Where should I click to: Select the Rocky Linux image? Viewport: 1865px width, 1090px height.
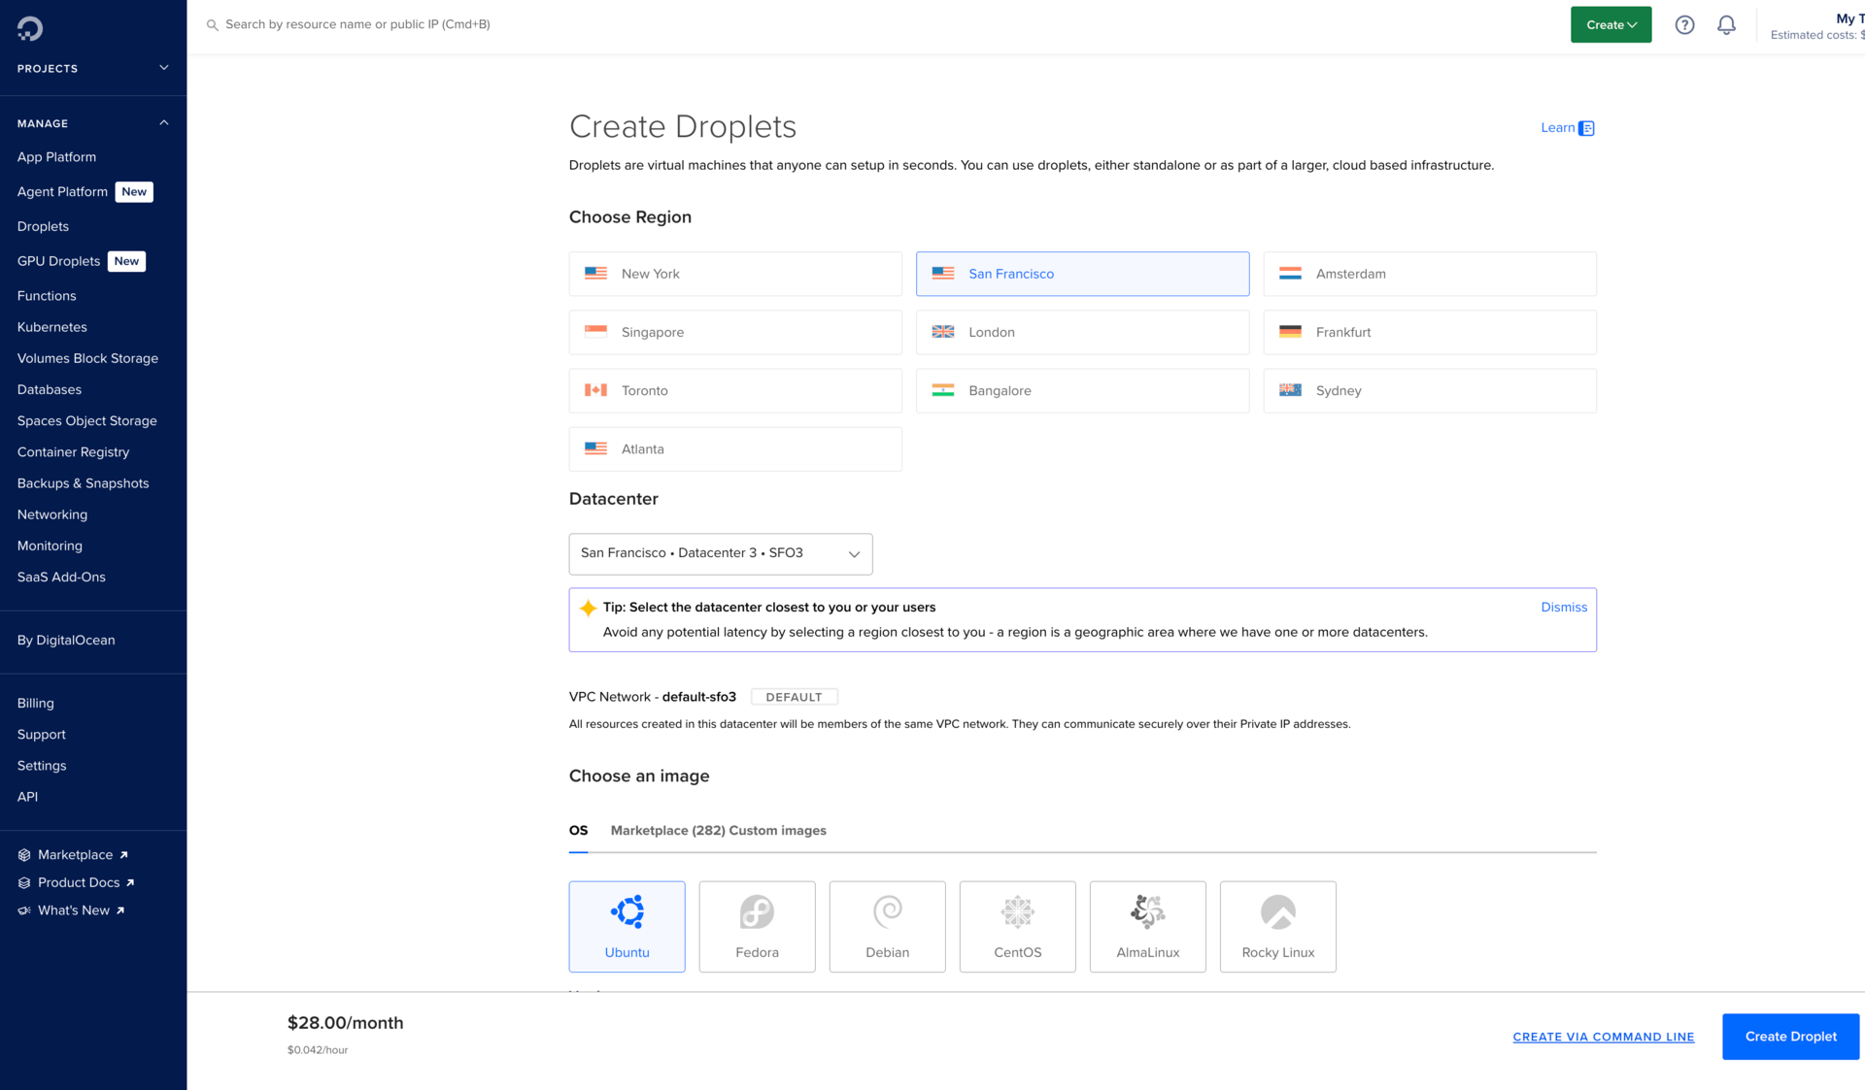1277,926
